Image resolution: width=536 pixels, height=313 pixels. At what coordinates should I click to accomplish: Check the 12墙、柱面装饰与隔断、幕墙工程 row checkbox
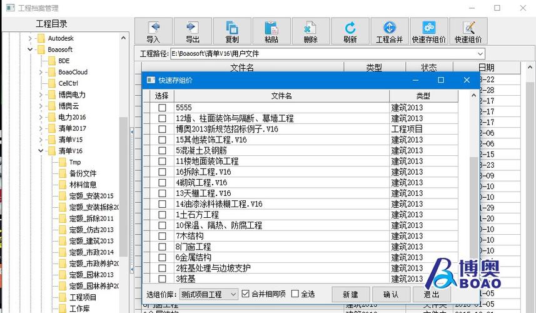coord(162,118)
